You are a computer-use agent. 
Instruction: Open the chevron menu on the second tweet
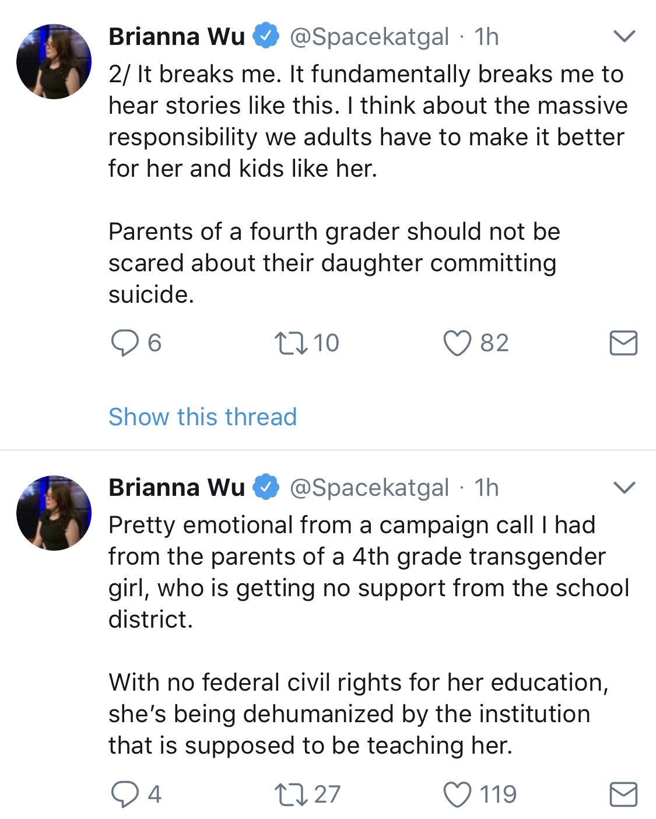624,488
